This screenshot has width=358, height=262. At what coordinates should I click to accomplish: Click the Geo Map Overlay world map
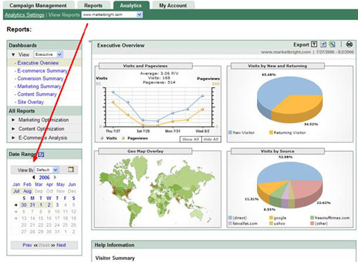coord(158,190)
